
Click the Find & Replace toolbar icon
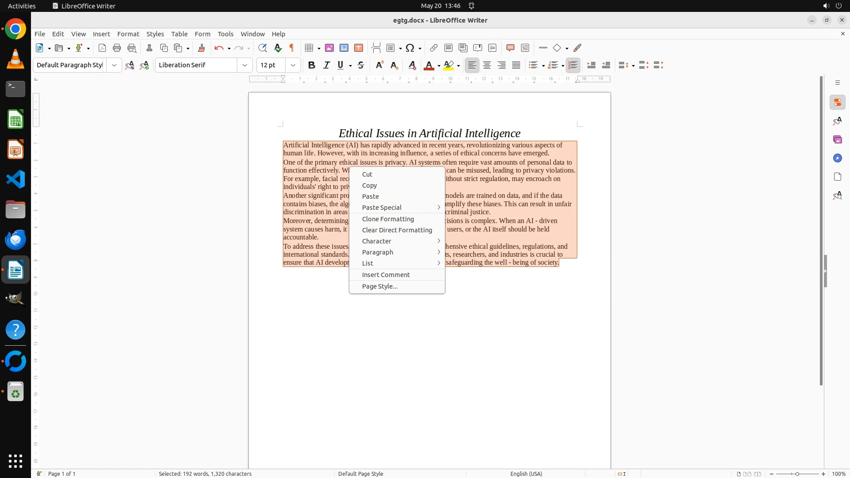click(x=263, y=48)
